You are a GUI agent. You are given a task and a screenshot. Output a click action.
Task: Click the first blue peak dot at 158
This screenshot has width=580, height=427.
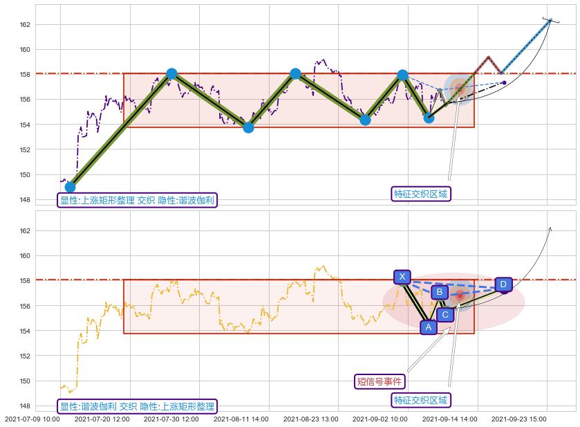tap(171, 74)
